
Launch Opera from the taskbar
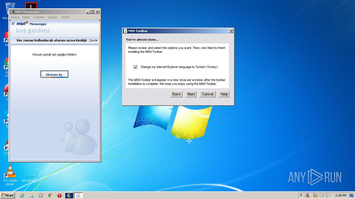click(x=59, y=195)
